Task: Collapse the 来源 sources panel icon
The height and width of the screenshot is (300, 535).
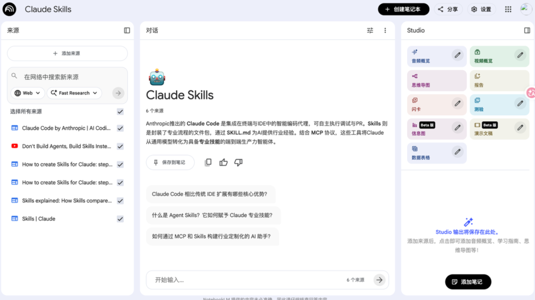Action: 127,30
